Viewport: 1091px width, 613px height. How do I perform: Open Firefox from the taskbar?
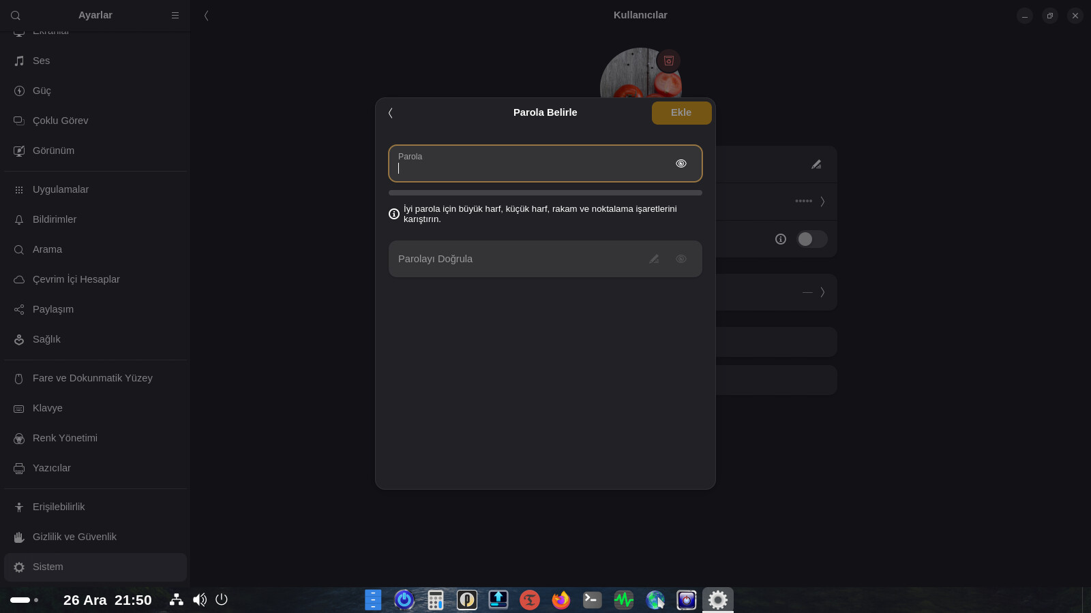point(561,599)
